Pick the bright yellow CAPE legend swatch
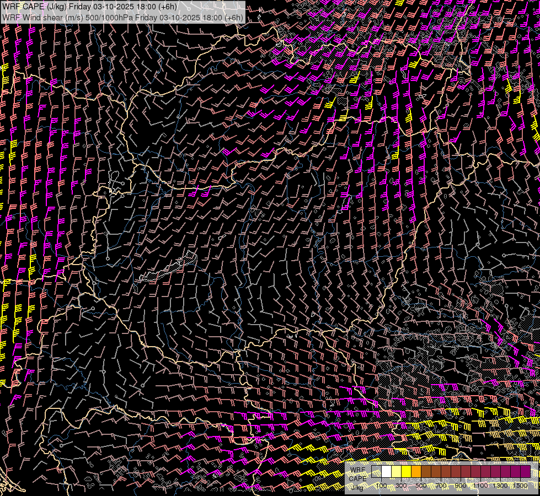 click(x=407, y=472)
